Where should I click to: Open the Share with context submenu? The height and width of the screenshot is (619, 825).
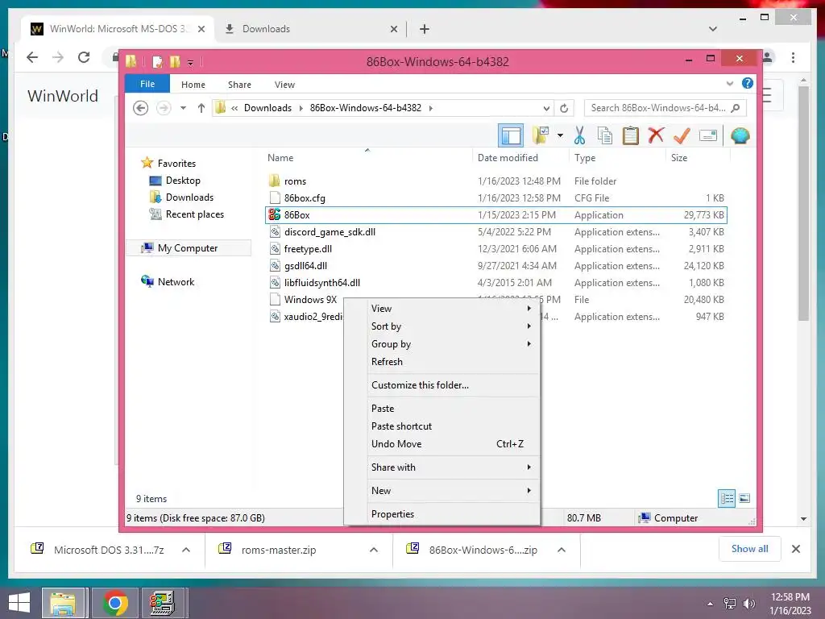(x=451, y=467)
